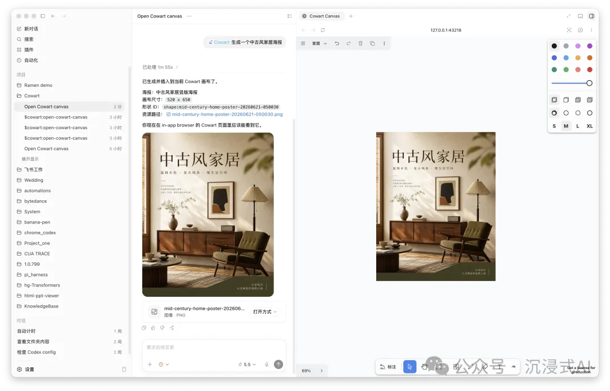Open the hamburger menu on the canvas
This screenshot has width=610, height=391.
click(x=303, y=43)
